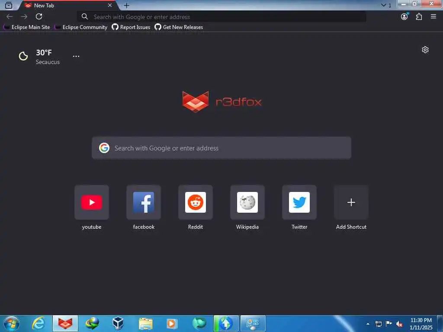Image resolution: width=443 pixels, height=332 pixels.
Task: Open a new tab with plus button
Action: pos(127,5)
